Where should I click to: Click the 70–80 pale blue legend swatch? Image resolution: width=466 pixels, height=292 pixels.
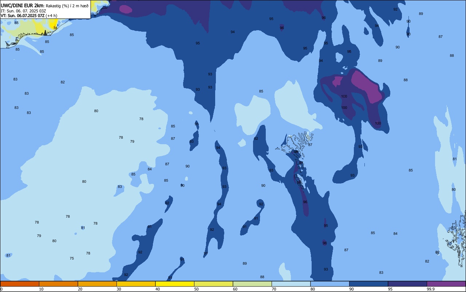[x=291, y=284]
